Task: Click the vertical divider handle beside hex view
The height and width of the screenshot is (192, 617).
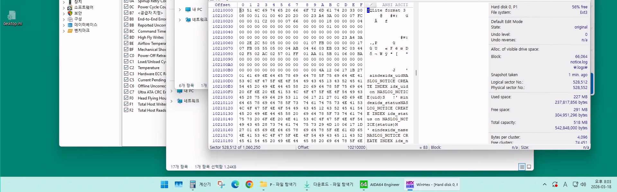Action: (x=416, y=73)
